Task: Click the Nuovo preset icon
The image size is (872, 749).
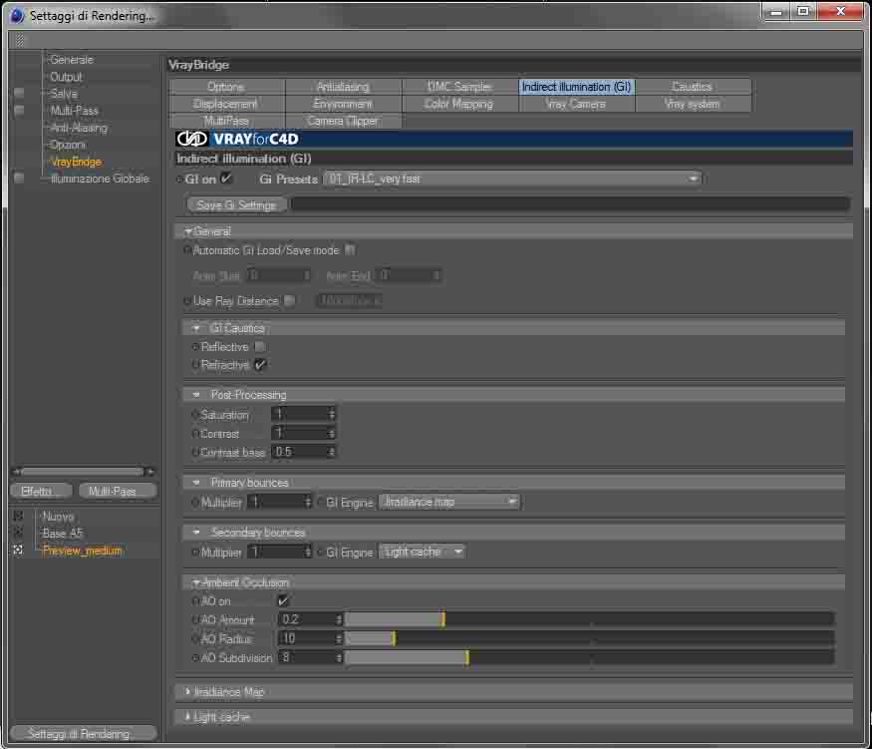Action: click(x=18, y=516)
